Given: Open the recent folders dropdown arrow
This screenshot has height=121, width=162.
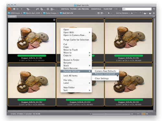Looking at the screenshot, I should 21,9.
